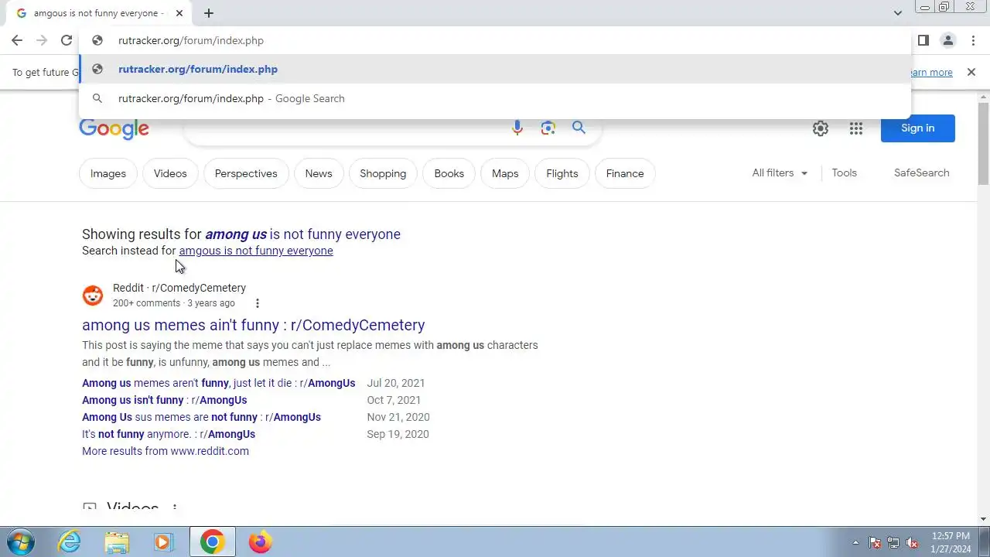The image size is (990, 557).
Task: Open the Chrome tab search chevron
Action: click(897, 13)
